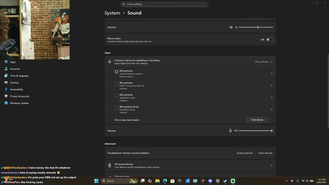
Task: Open All sound devices page chevron
Action: point(272,165)
